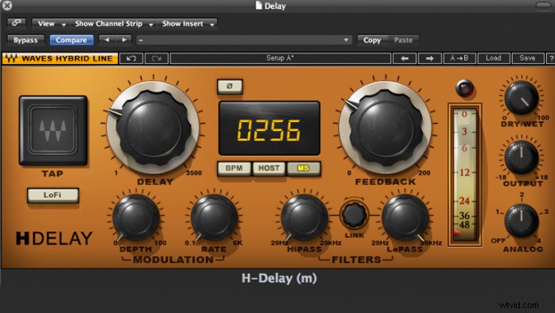
Task: Click the output level meter
Action: tap(465, 175)
